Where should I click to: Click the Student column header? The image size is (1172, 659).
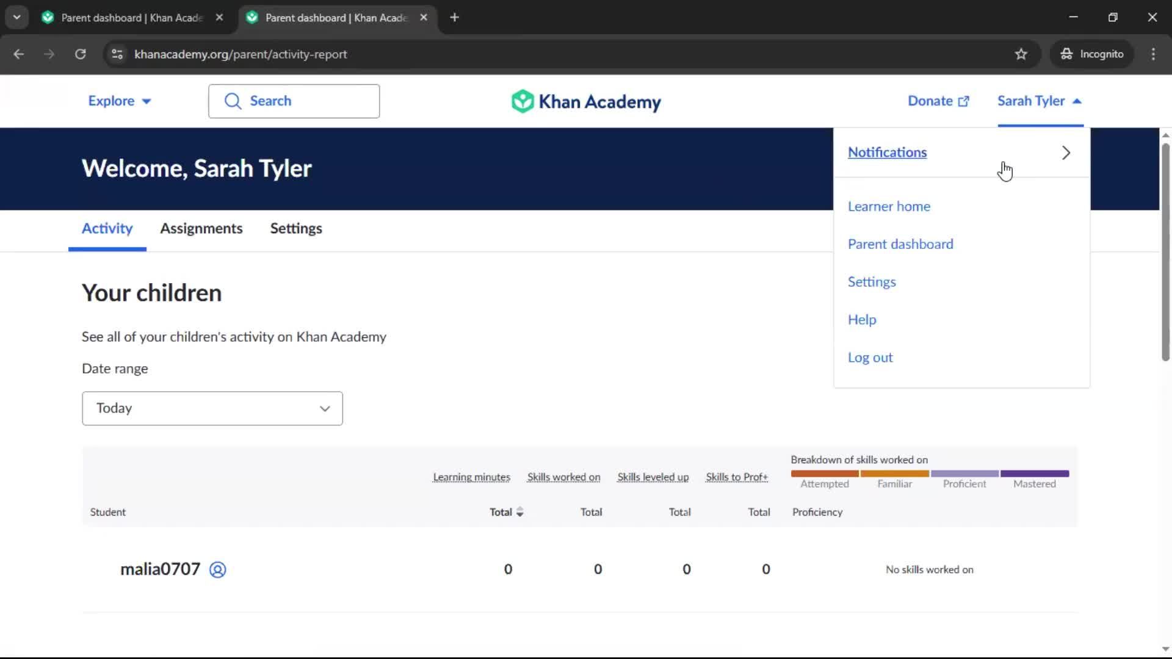[107, 513]
